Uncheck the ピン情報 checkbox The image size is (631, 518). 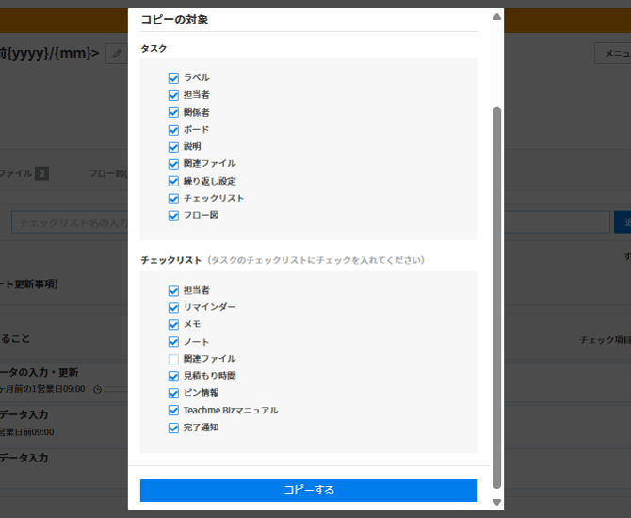(173, 393)
